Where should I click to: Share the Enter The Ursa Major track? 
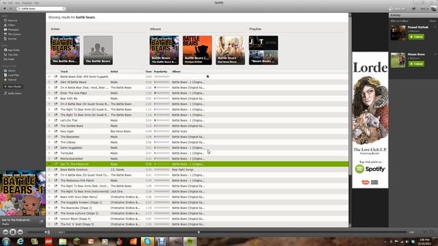click(x=55, y=93)
